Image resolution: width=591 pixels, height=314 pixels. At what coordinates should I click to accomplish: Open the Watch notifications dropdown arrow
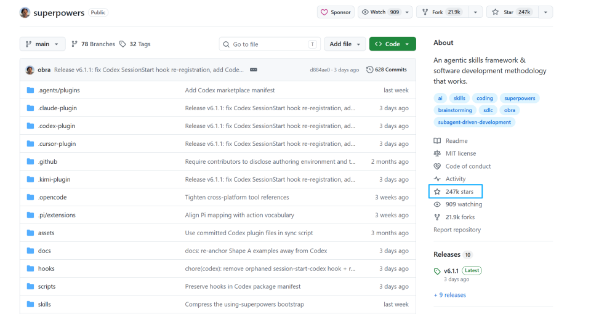tap(407, 12)
